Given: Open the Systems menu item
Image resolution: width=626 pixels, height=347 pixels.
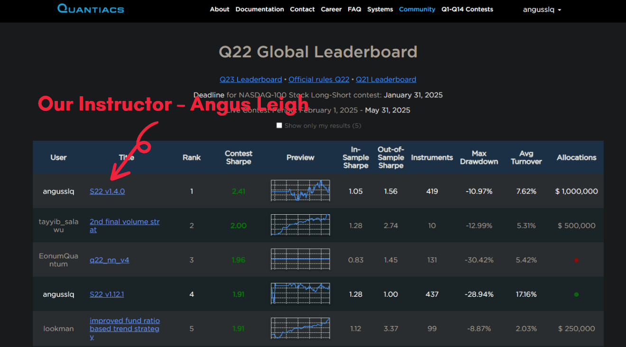Looking at the screenshot, I should point(380,9).
